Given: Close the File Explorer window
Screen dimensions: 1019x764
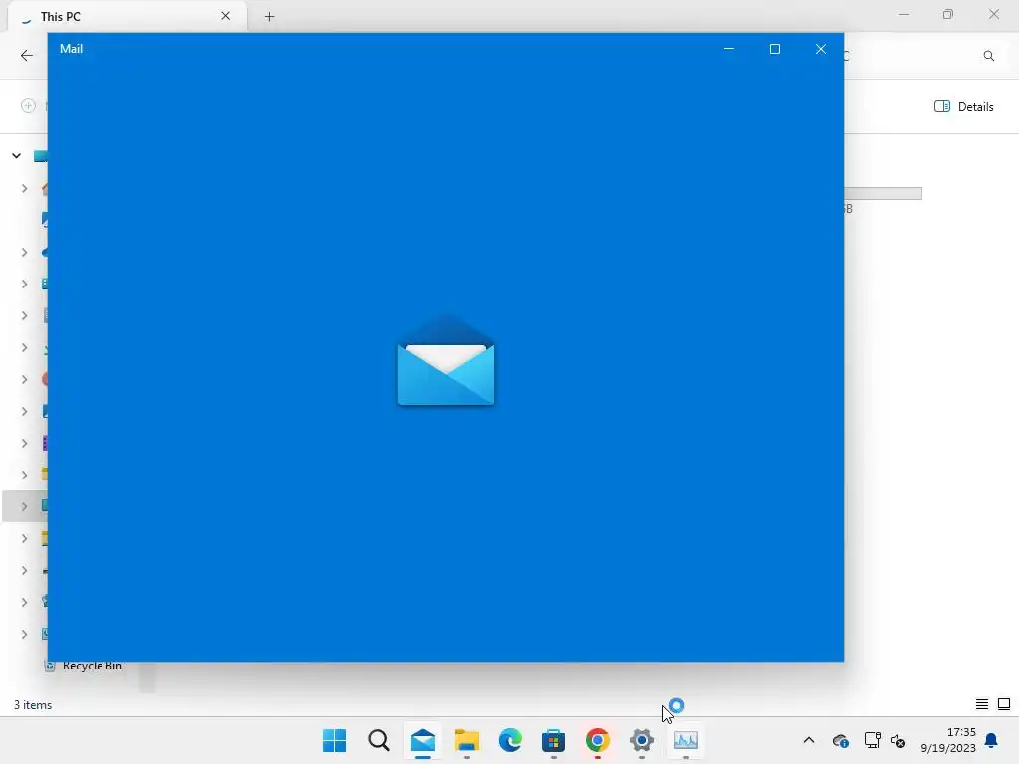Looking at the screenshot, I should coord(994,14).
